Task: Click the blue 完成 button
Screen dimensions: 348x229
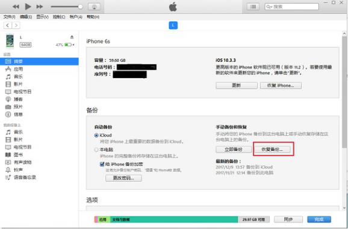Action: coord(319,219)
